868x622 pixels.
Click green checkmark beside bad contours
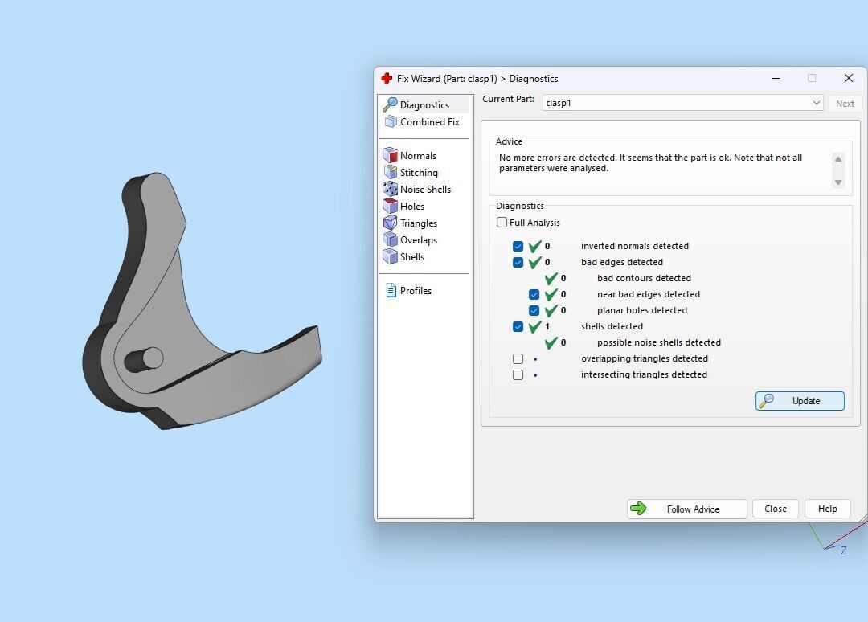pos(551,278)
